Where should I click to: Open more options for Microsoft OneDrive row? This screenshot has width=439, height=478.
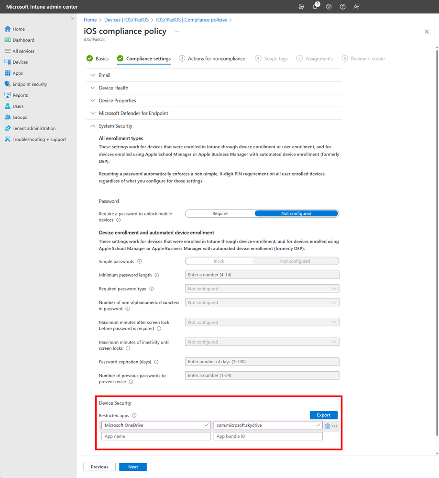[334, 426]
